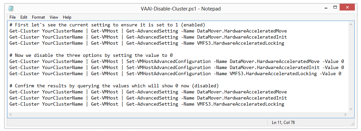Place cursor in first comment line about current setting
The width and height of the screenshot is (361, 131).
point(107,25)
